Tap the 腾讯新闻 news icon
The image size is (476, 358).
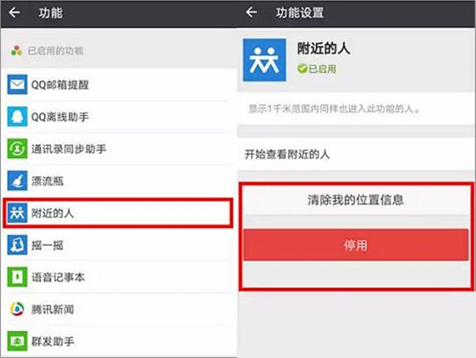click(x=17, y=309)
